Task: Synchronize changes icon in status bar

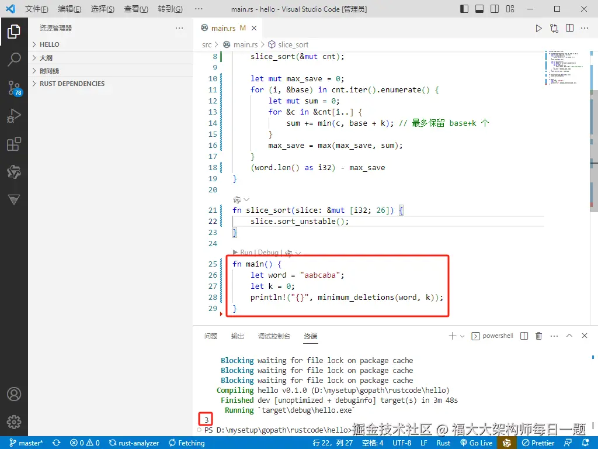Action: 57,443
